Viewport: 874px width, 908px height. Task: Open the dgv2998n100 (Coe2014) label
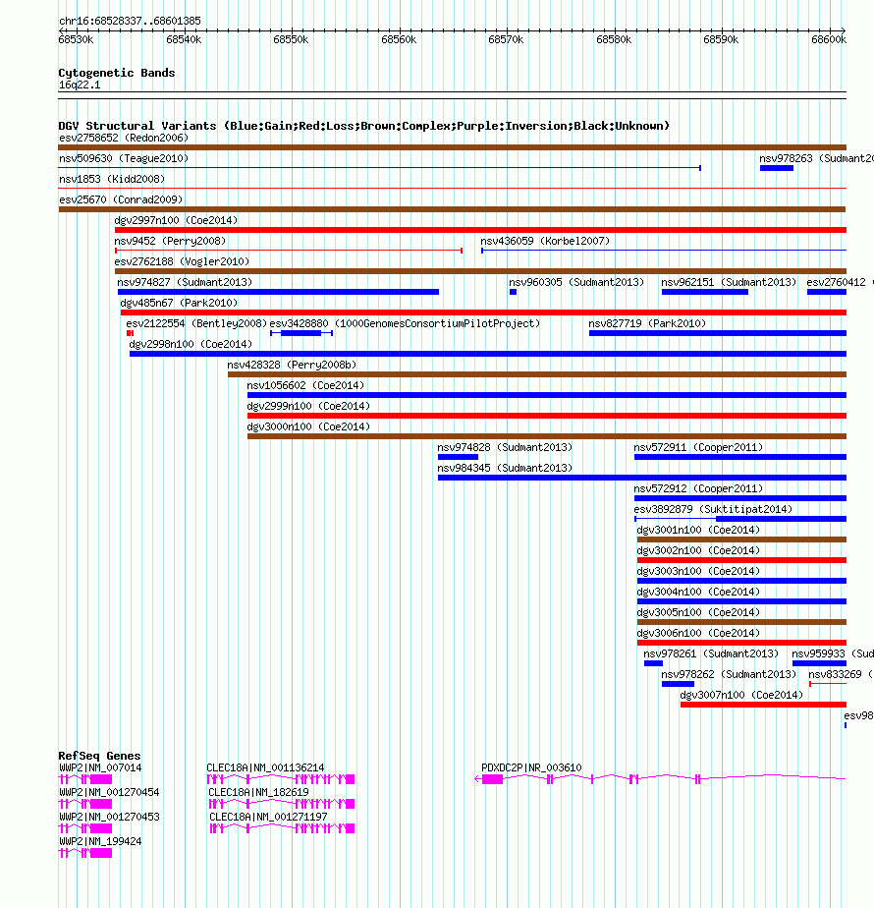191,345
